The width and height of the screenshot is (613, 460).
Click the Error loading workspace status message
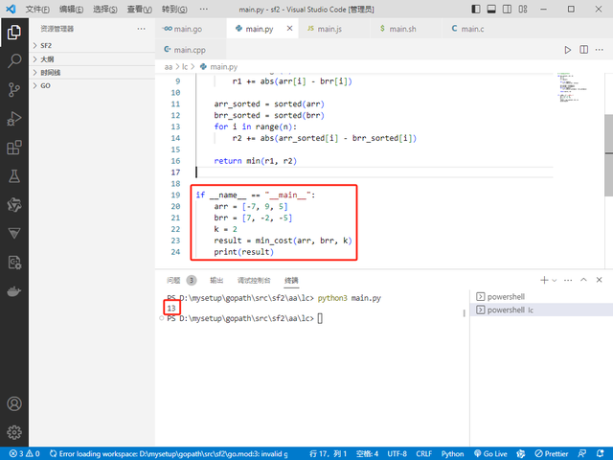click(x=169, y=453)
